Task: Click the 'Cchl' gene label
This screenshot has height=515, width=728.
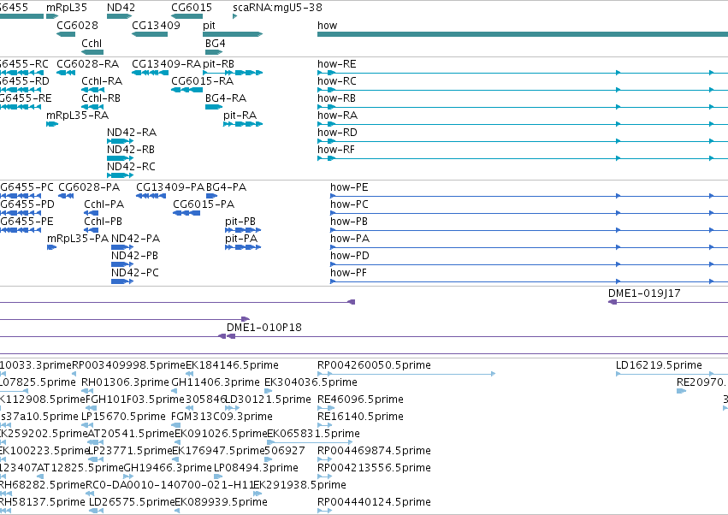Action: coord(92,44)
